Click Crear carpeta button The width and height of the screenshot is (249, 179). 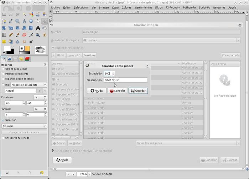point(231,55)
